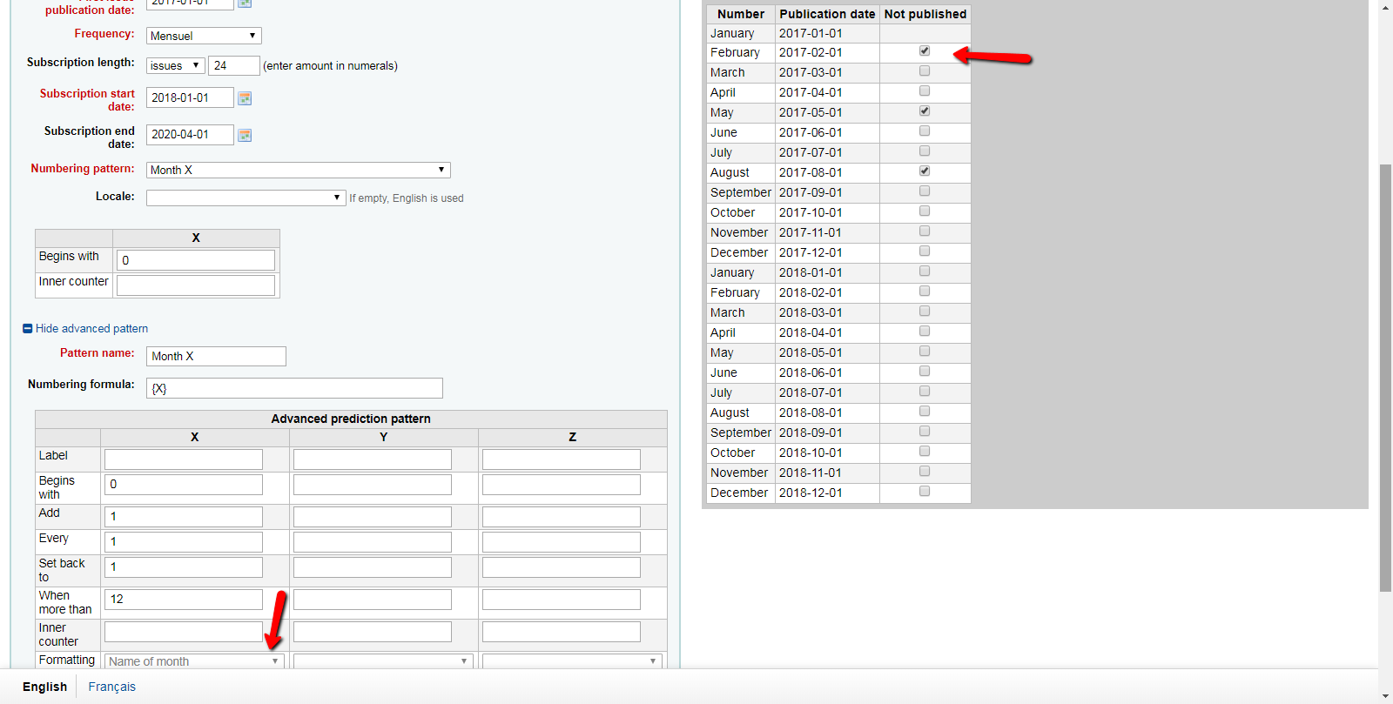The height and width of the screenshot is (704, 1393).
Task: Open the X Formatting dropdown (Name of month)
Action: point(193,661)
